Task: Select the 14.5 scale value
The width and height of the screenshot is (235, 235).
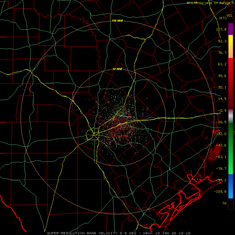Action: (x=222, y=99)
